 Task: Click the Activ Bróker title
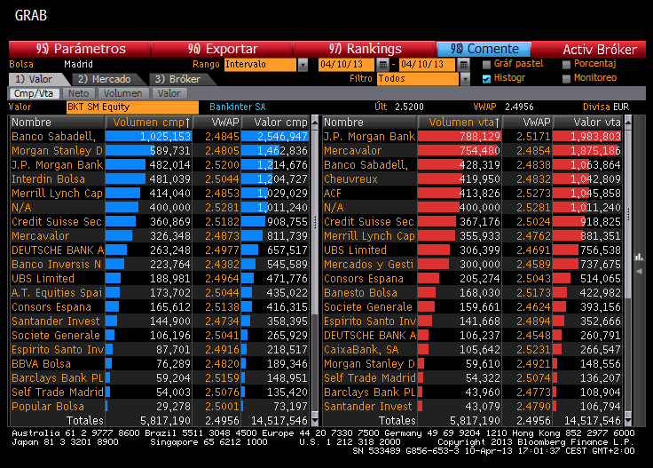pos(600,50)
